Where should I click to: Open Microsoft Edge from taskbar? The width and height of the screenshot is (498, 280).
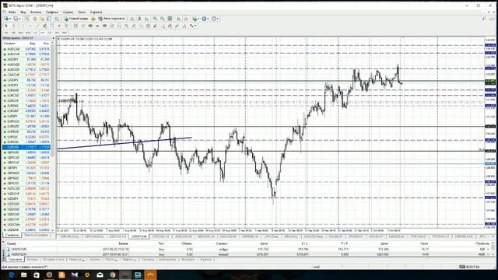(12, 275)
